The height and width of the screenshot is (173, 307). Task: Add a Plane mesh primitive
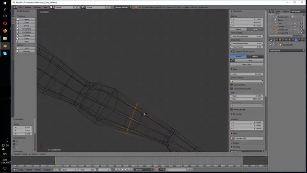point(25,19)
